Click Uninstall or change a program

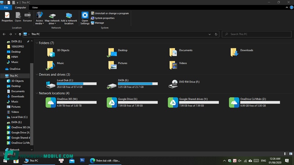pyautogui.click(x=111, y=13)
